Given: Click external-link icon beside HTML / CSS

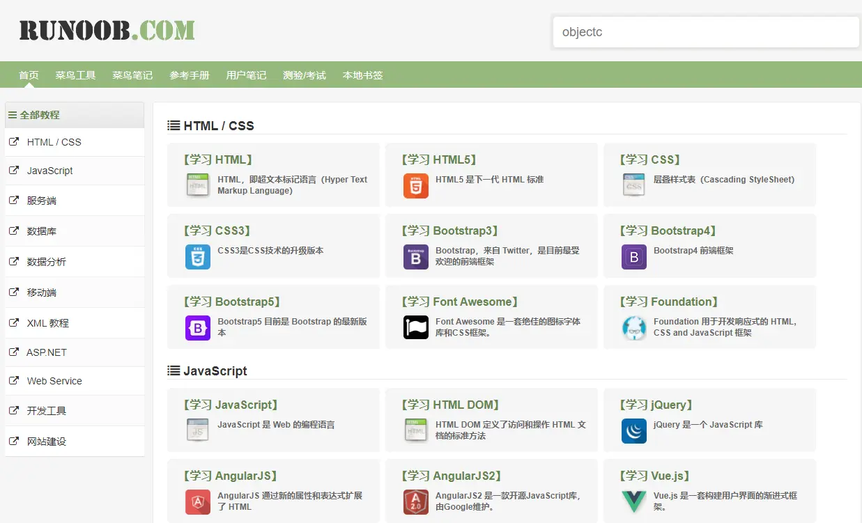Looking at the screenshot, I should pyautogui.click(x=14, y=141).
